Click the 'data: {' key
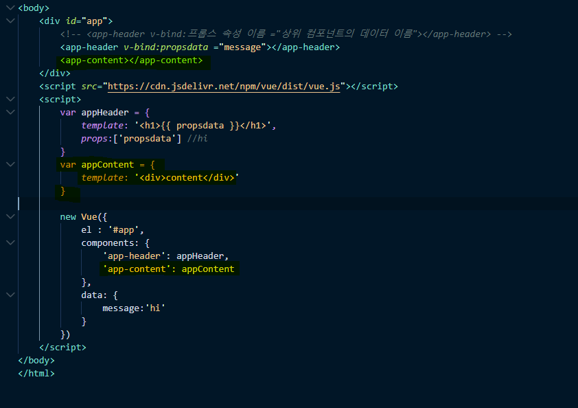 click(100, 295)
